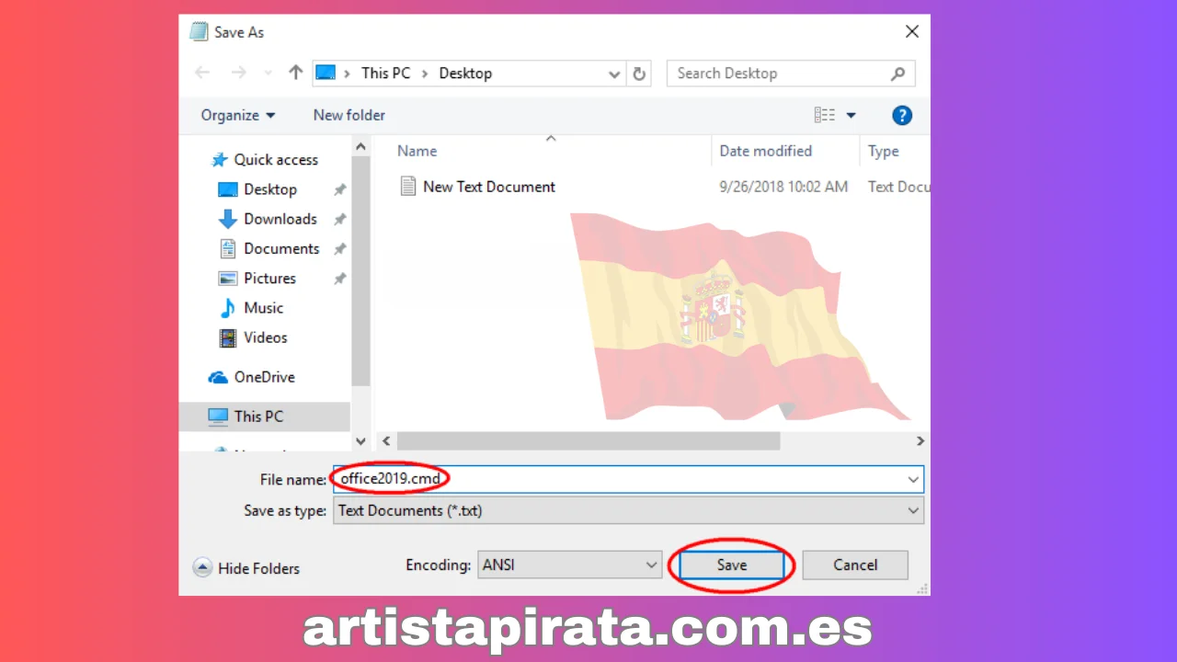Open the recent locations dropdown arrow
This screenshot has height=662, width=1177.
pyautogui.click(x=268, y=74)
